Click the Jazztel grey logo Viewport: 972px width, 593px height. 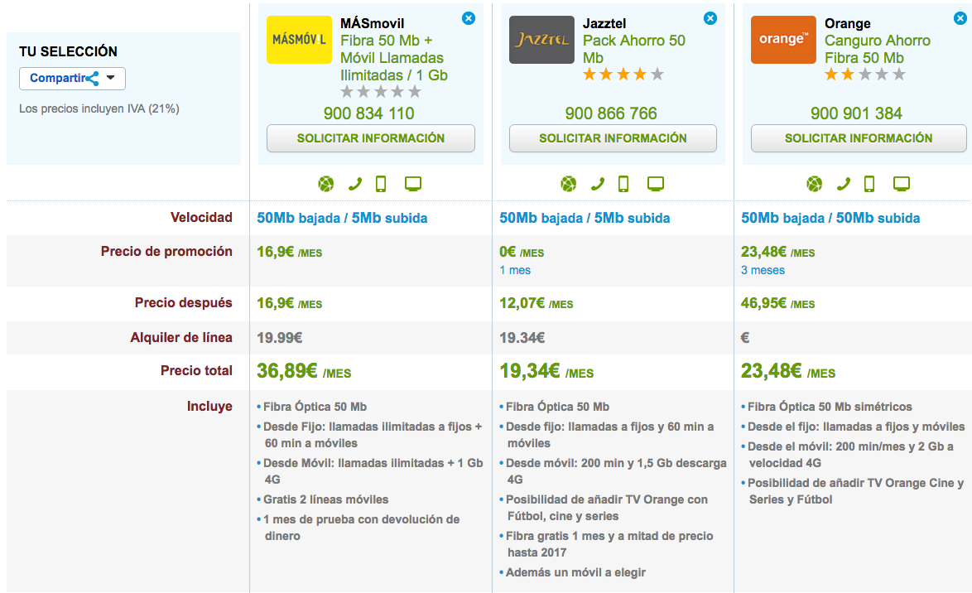[x=541, y=40]
